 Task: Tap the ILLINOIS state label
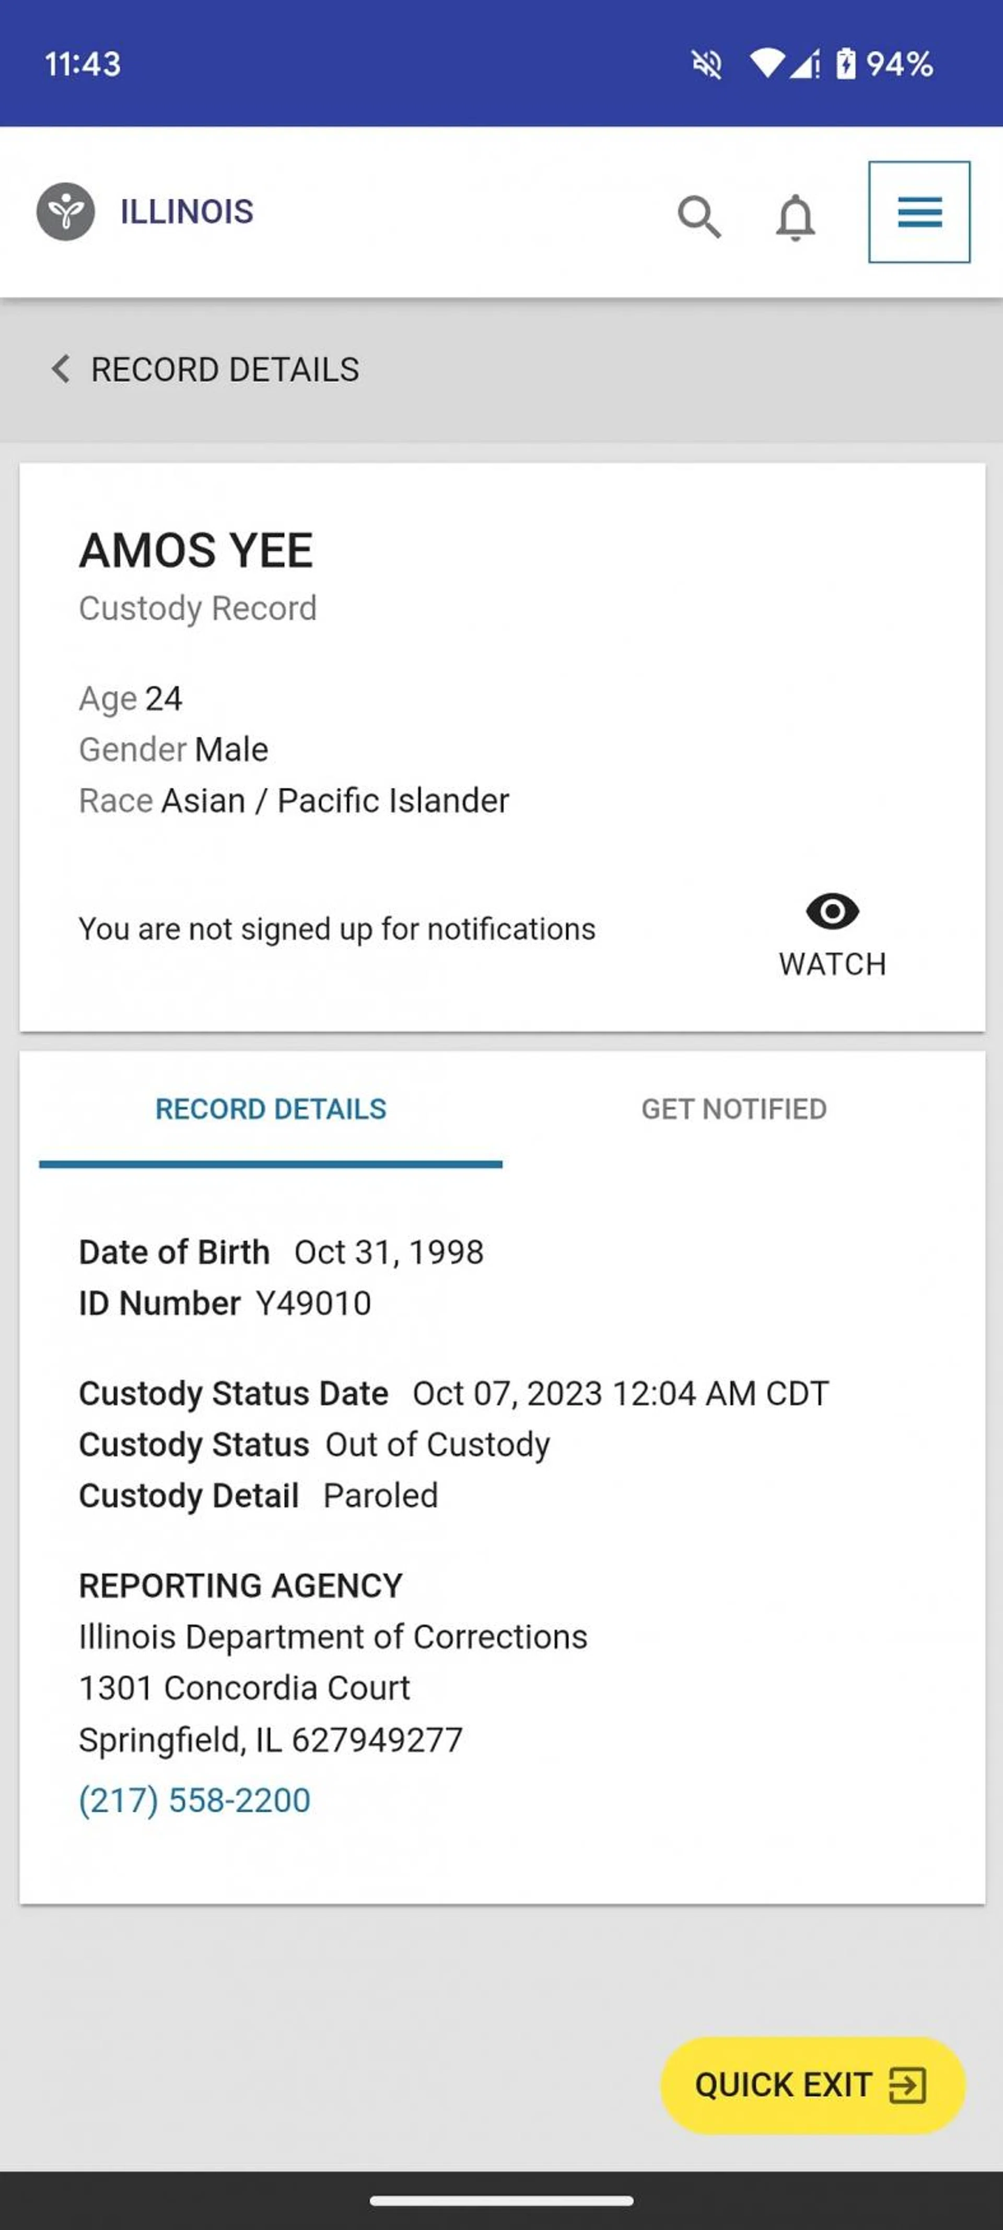(187, 212)
